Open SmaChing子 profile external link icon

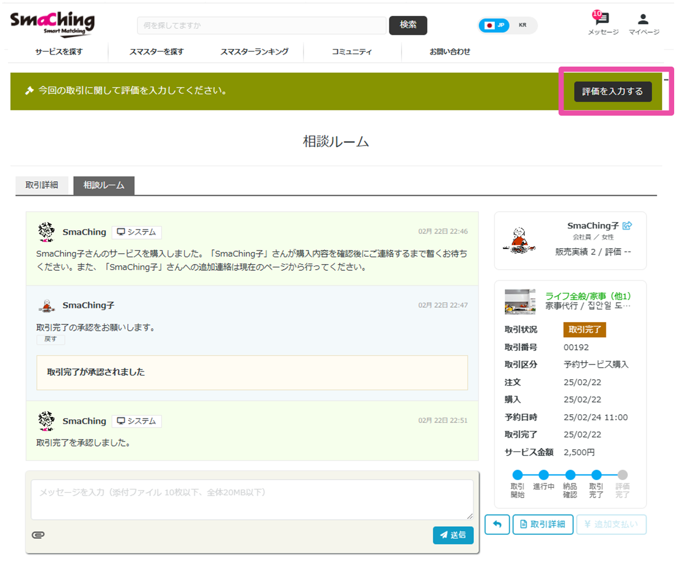627,226
